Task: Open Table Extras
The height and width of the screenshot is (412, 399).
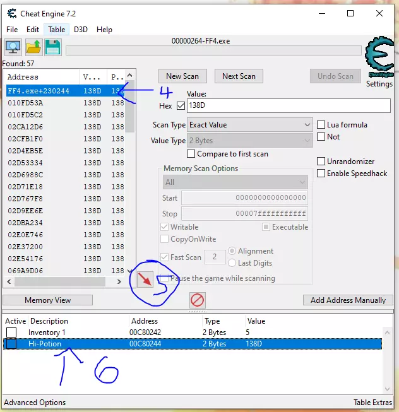Action: click(372, 403)
